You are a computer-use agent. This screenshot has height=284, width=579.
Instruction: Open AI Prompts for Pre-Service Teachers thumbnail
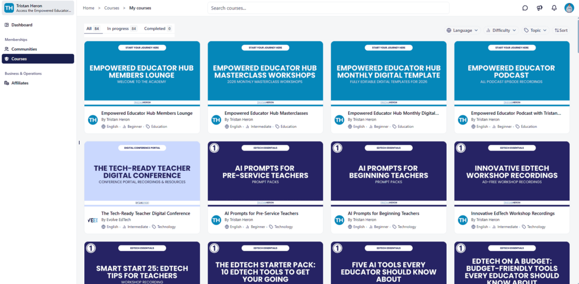point(265,174)
